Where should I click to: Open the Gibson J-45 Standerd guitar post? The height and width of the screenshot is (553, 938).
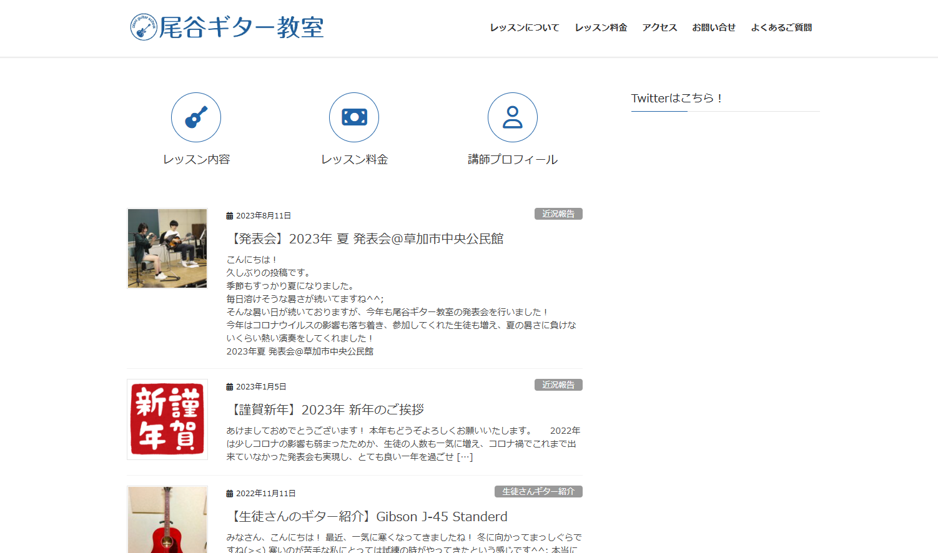pos(368,516)
